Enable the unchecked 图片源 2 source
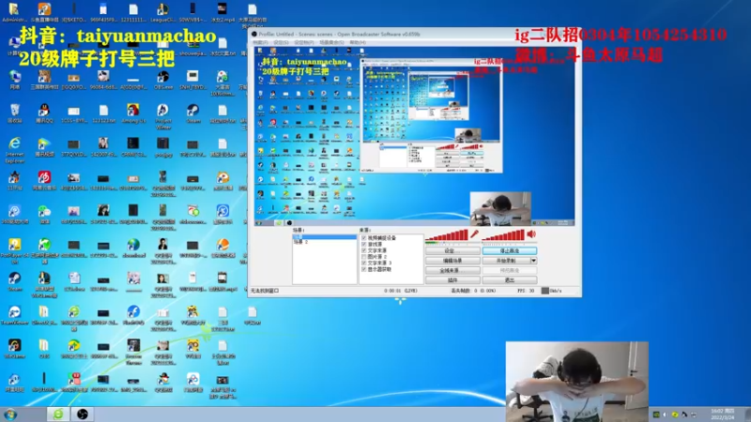 [363, 257]
